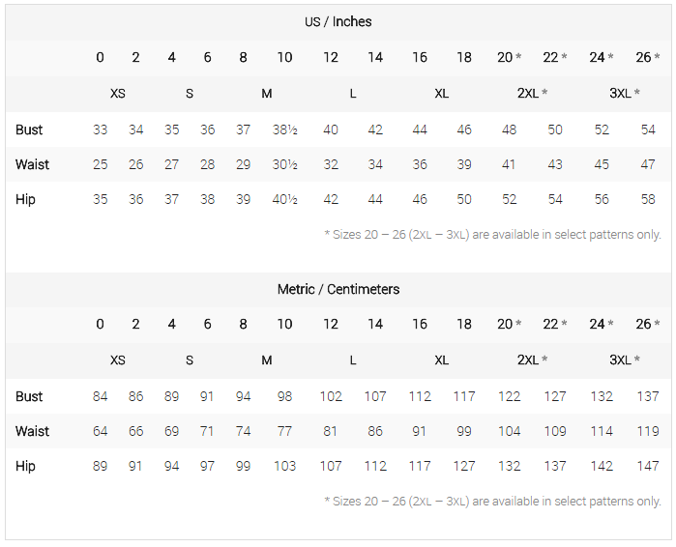
Task: Click the footnote under the Metric table
Action: click(x=493, y=501)
